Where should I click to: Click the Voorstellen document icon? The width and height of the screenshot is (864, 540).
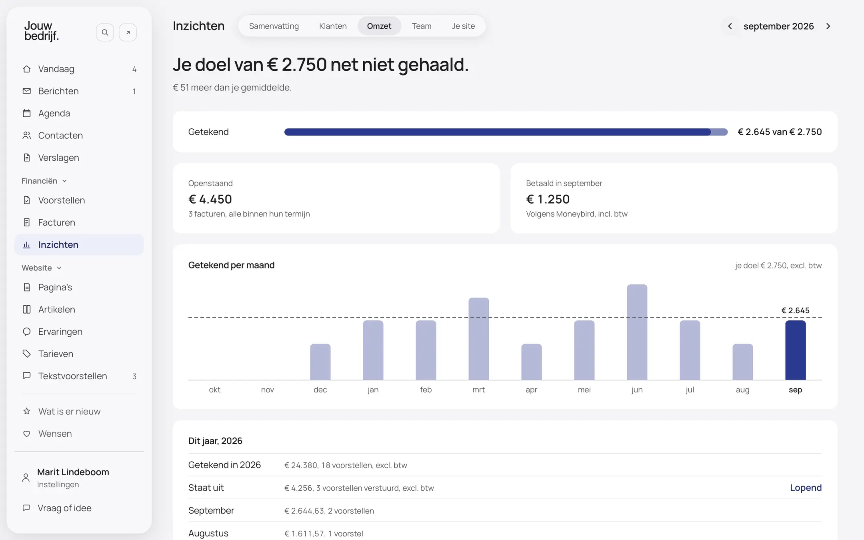[x=27, y=200]
